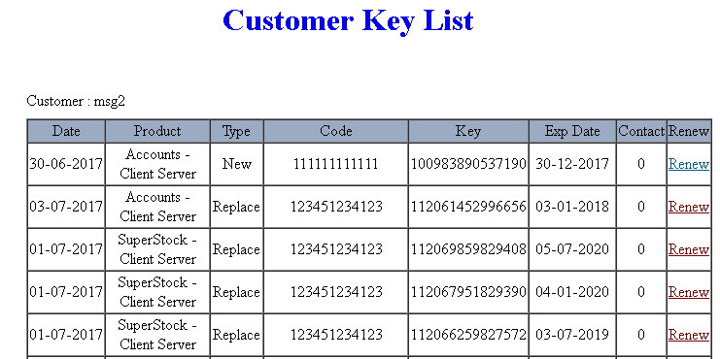This screenshot has height=359, width=720.
Task: Click the Contact column header
Action: coord(641,131)
